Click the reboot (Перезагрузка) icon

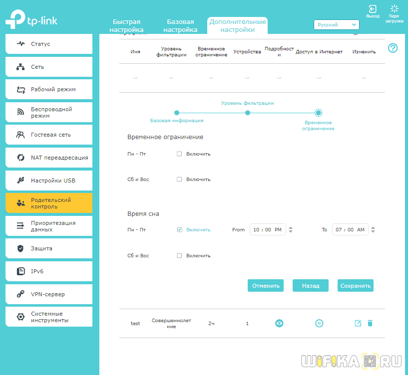point(395,9)
